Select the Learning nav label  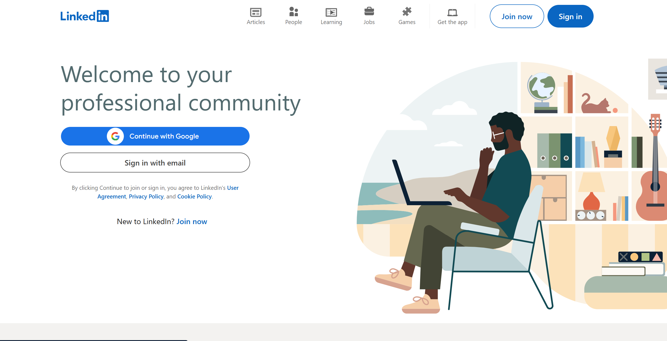(x=331, y=22)
